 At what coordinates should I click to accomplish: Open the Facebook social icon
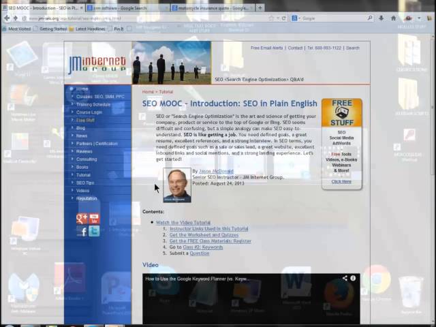[82, 232]
